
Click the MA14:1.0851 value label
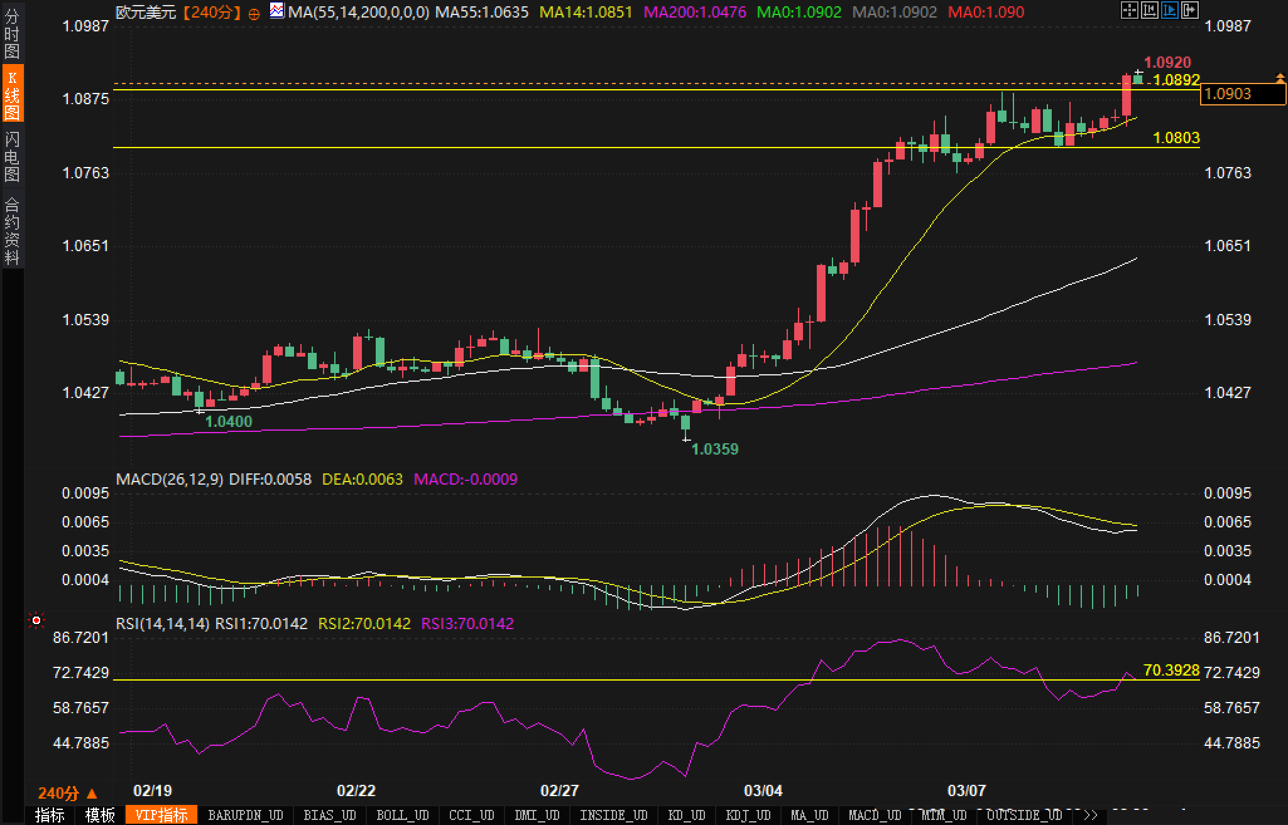586,12
